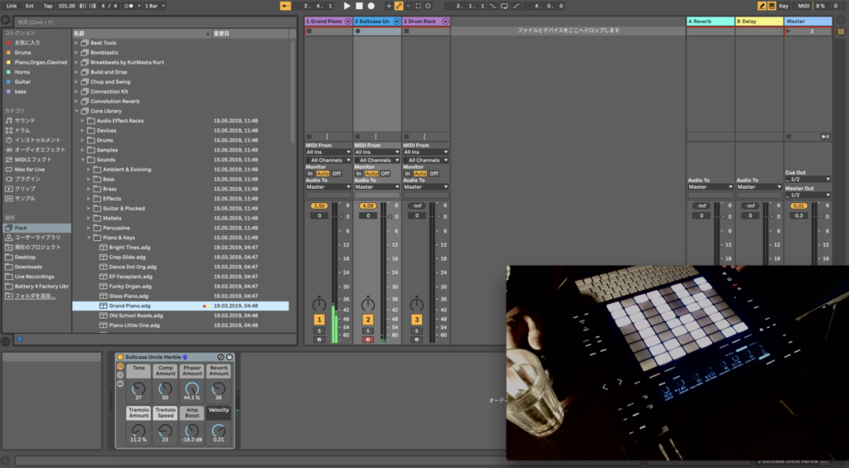Save the Suitcase Uncle Herbie preset
The image size is (849, 468).
pyautogui.click(x=230, y=356)
